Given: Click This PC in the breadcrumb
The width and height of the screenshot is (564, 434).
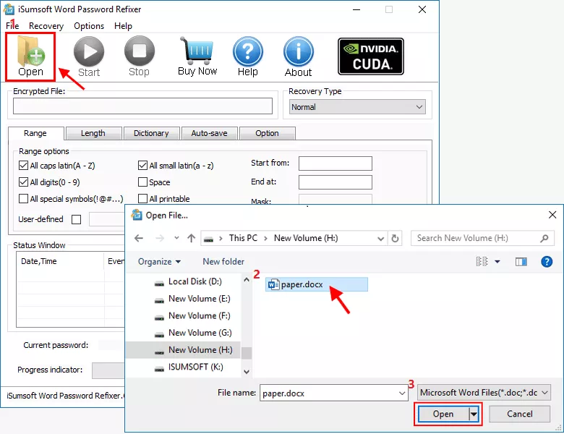Looking at the screenshot, I should click(x=243, y=238).
